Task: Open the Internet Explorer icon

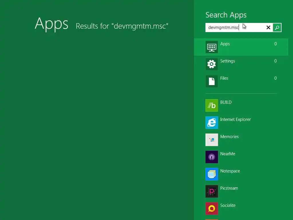Action: (x=212, y=123)
